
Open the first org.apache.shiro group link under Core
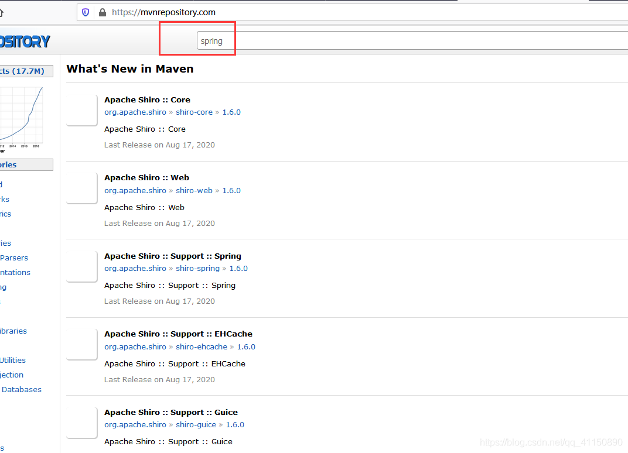pos(135,112)
